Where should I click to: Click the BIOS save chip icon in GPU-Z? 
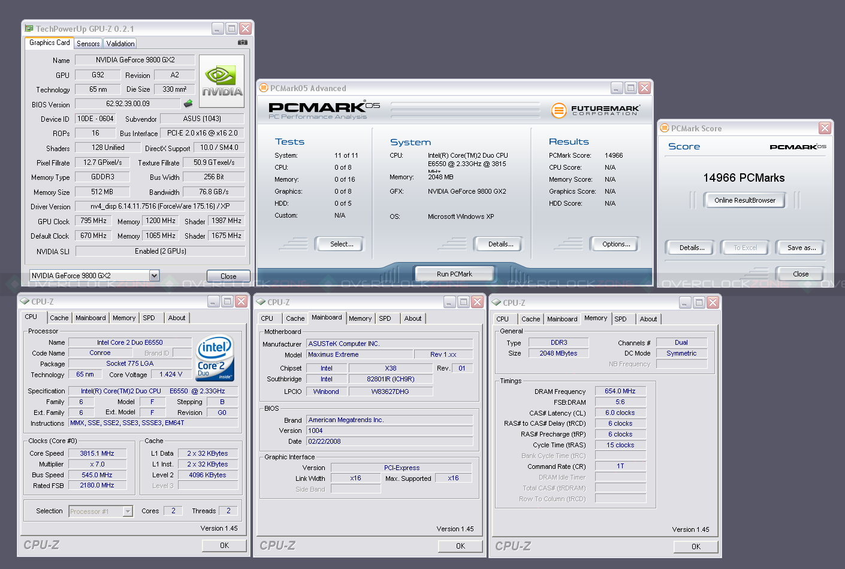click(188, 104)
